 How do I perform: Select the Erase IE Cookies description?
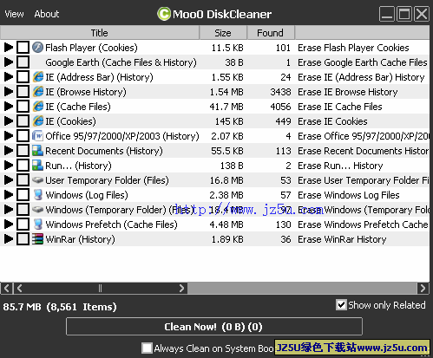click(332, 121)
